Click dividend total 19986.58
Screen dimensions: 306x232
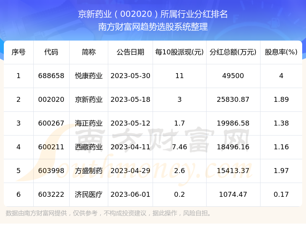pyautogui.click(x=233, y=123)
